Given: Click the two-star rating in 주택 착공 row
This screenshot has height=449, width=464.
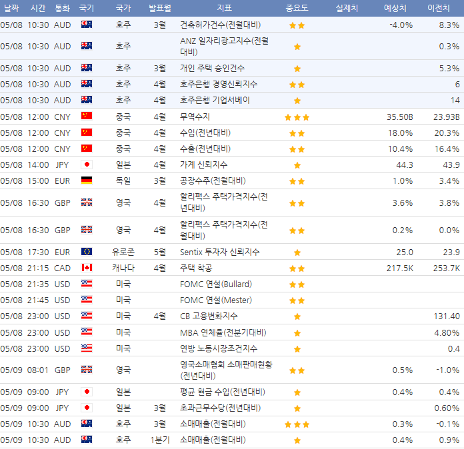Looking at the screenshot, I should point(297,268).
